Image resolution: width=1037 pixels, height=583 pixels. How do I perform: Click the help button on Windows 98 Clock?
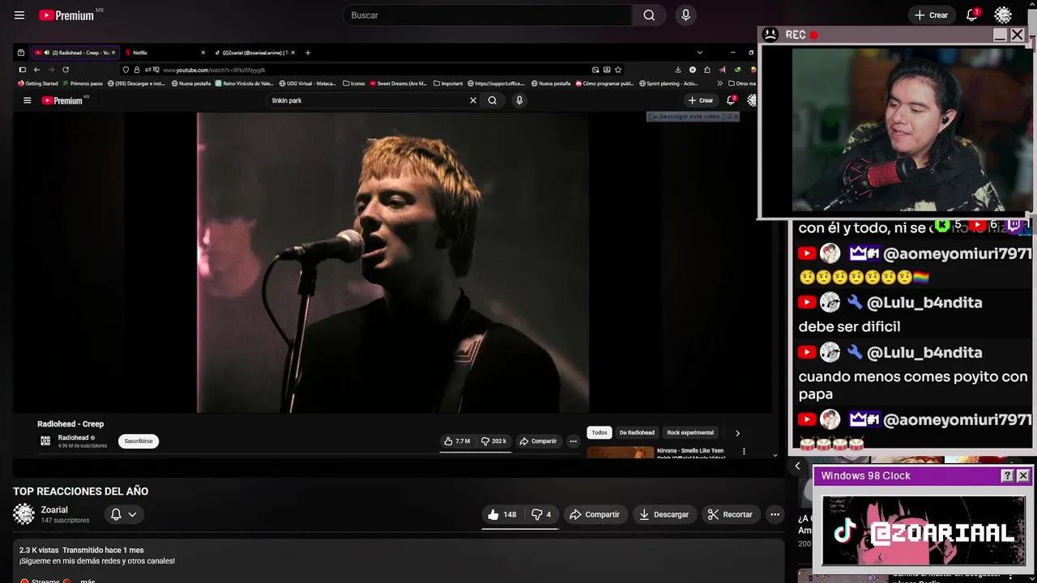1007,476
